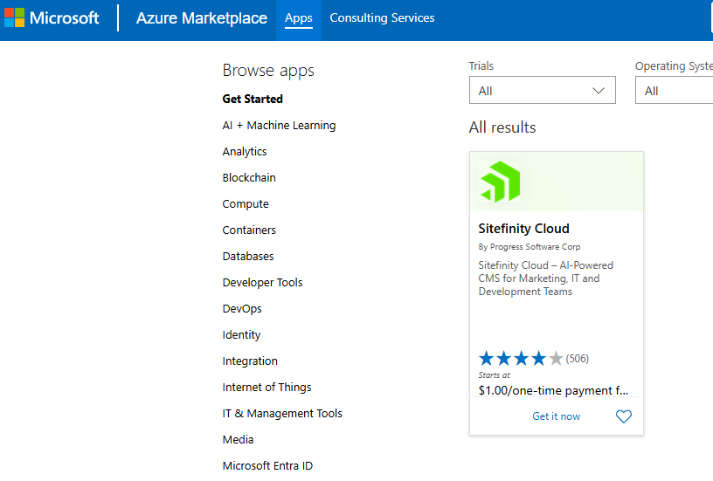The image size is (713, 481).
Task: Browse Microsoft Entra ID apps
Action: (267, 466)
